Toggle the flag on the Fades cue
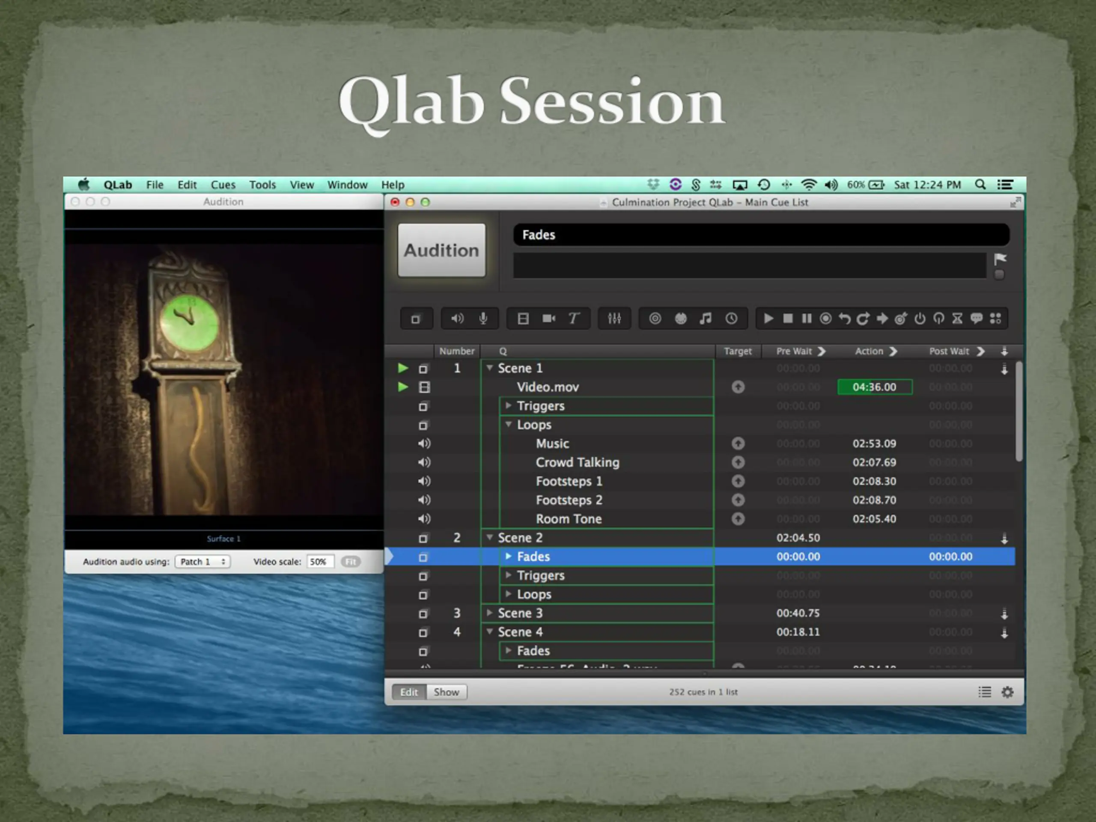Screen dimensions: 1096x822 pos(1000,259)
